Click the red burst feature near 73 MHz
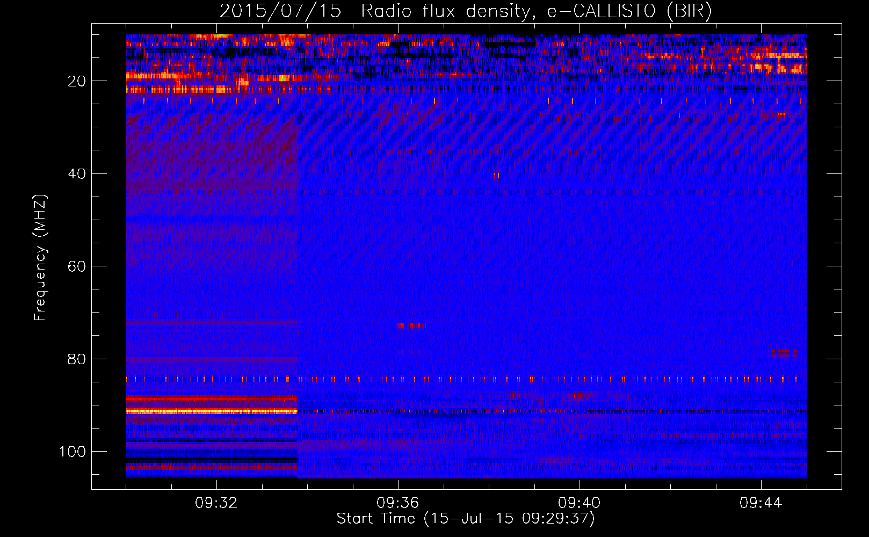Viewport: 869px width, 537px height. pyautogui.click(x=411, y=326)
